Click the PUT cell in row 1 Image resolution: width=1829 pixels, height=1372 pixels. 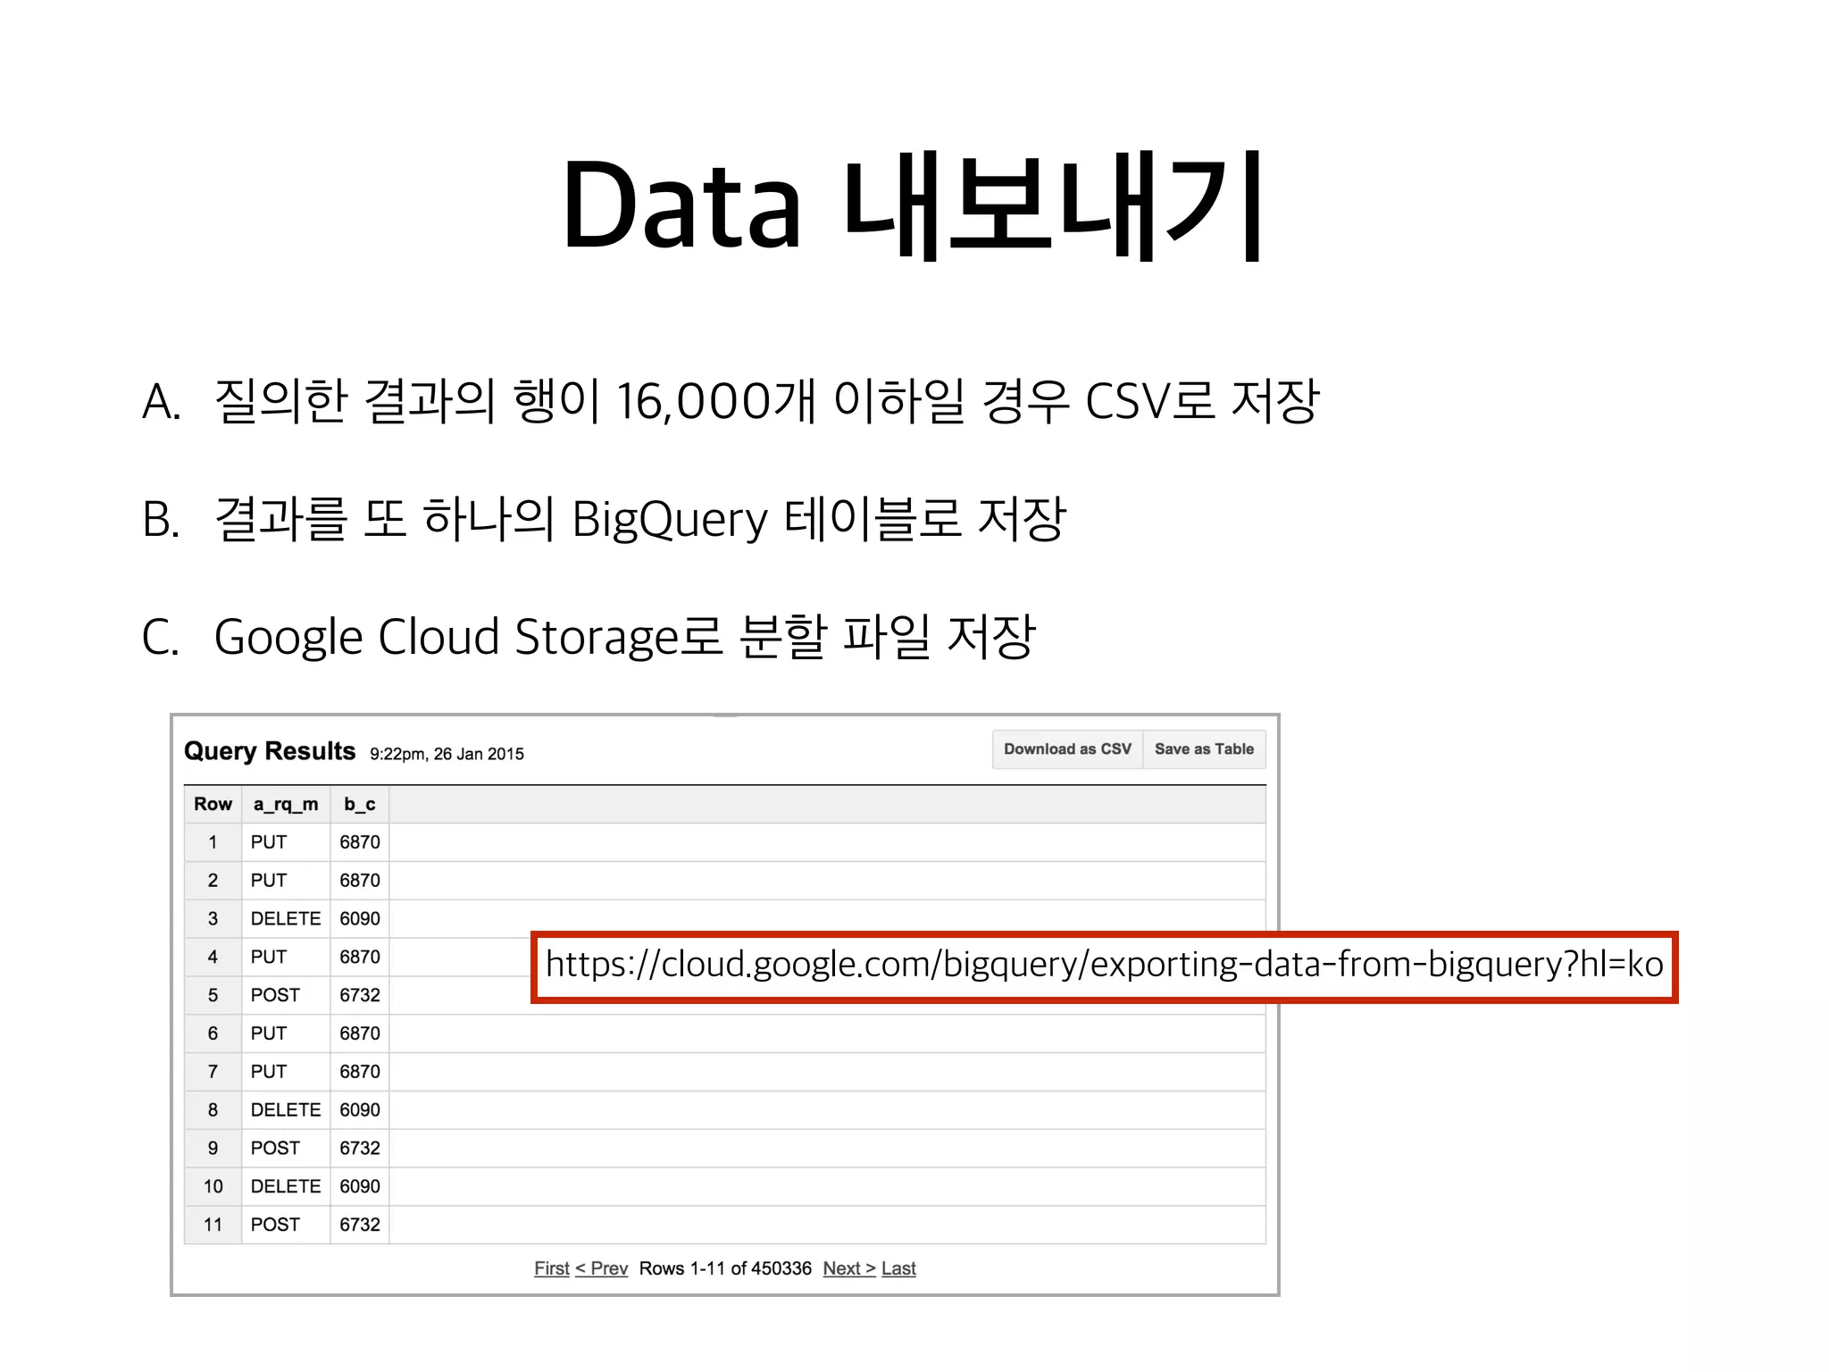[286, 842]
